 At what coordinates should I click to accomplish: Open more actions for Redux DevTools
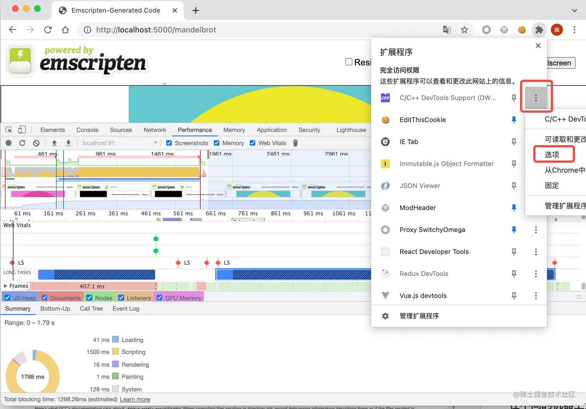tap(536, 274)
